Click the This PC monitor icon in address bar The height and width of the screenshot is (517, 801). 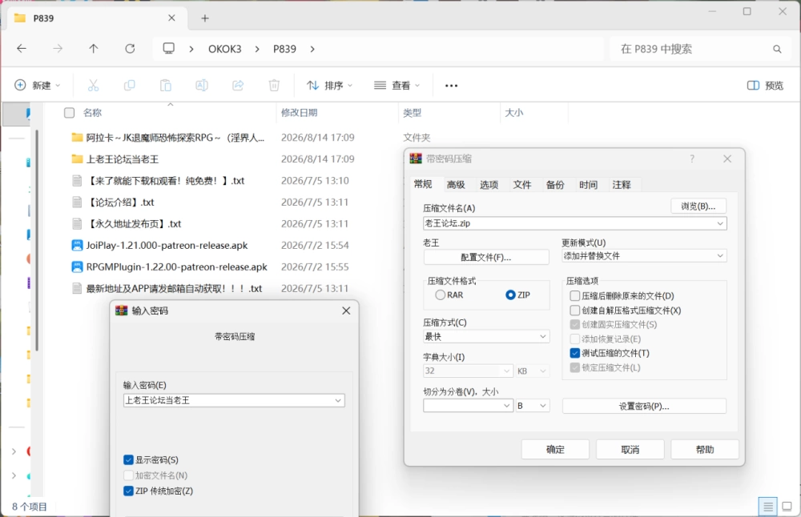pyautogui.click(x=168, y=49)
